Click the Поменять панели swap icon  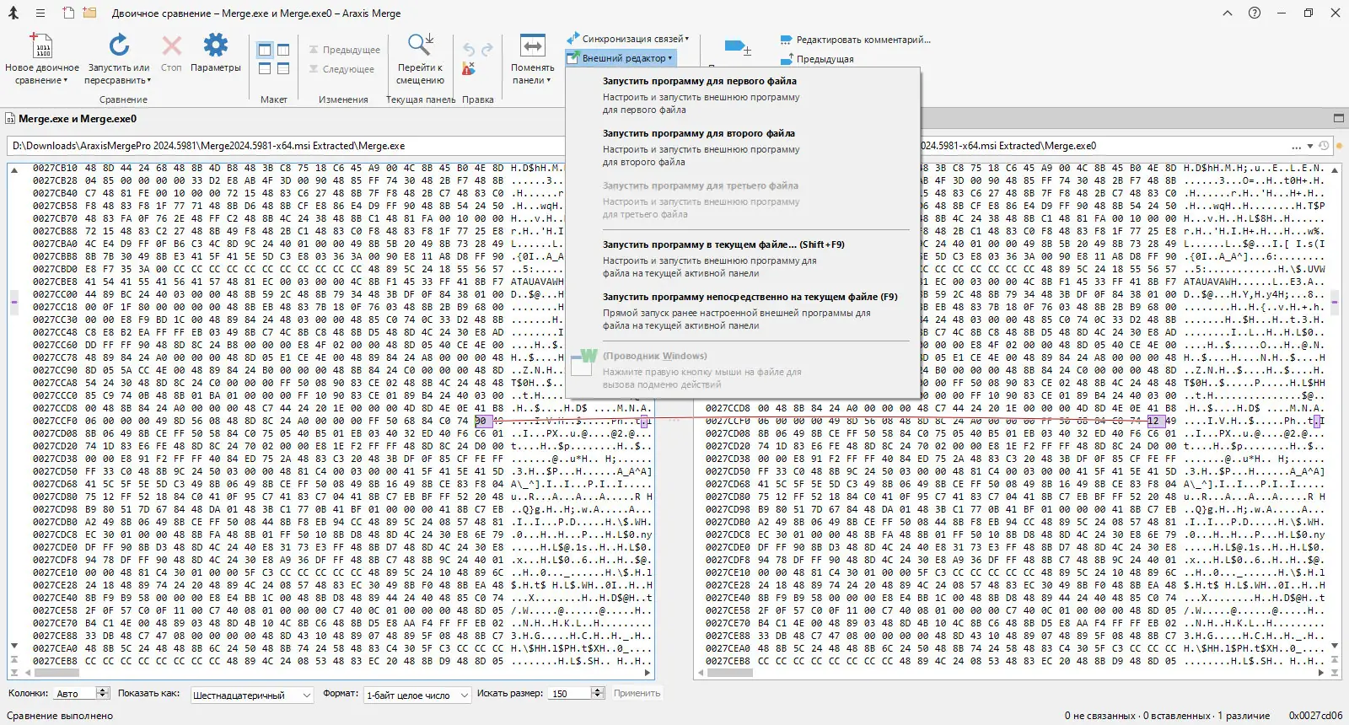point(533,46)
